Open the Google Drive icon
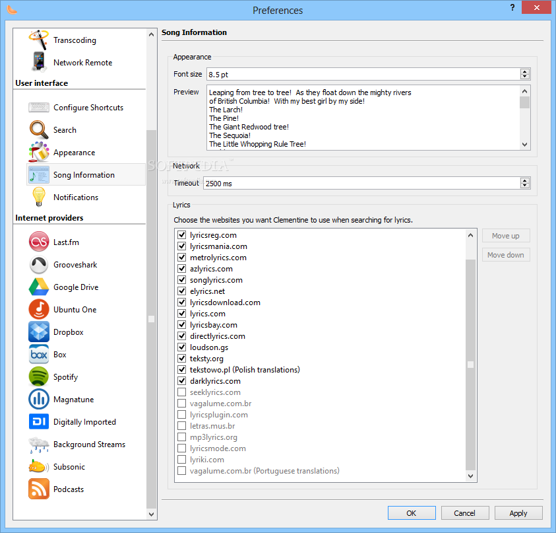This screenshot has height=533, width=556. pos(39,287)
